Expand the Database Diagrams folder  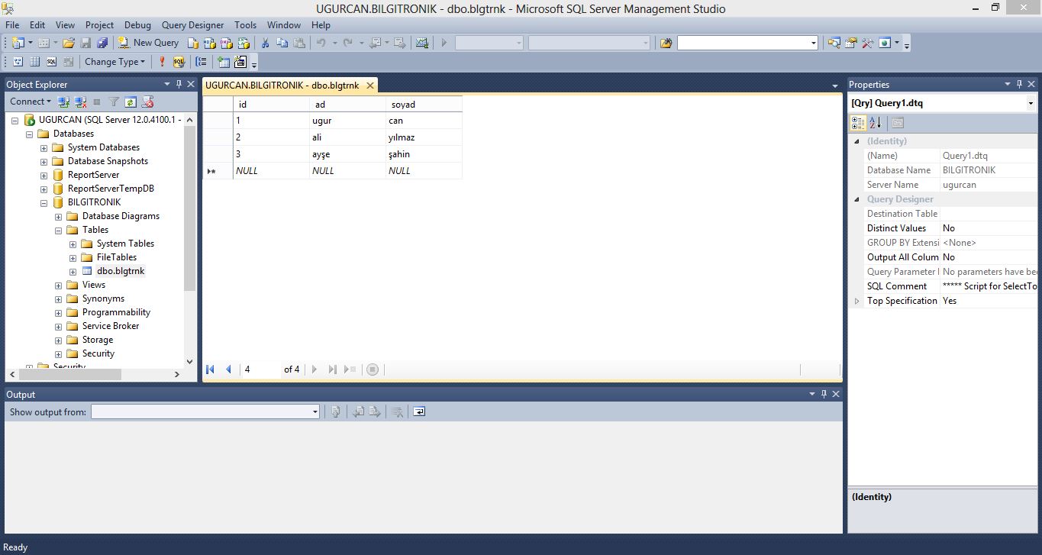pyautogui.click(x=59, y=216)
